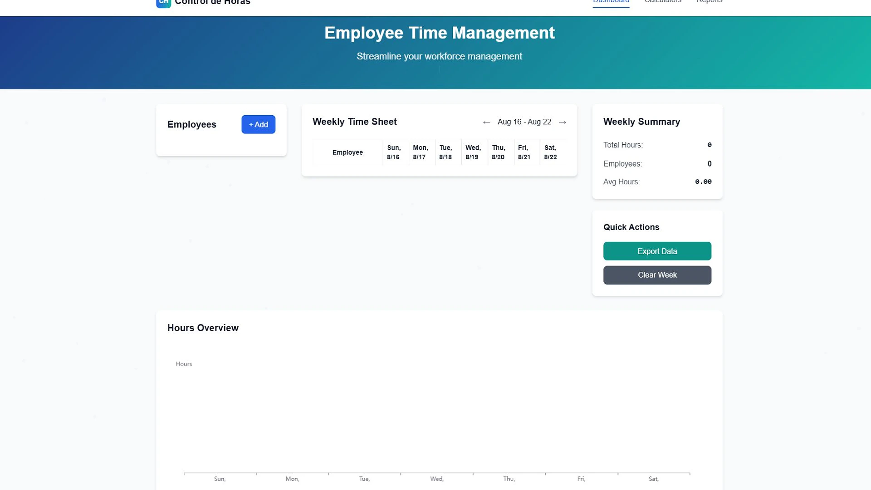This screenshot has height=490, width=871.
Task: Click the Employees panel heading
Action: click(192, 125)
